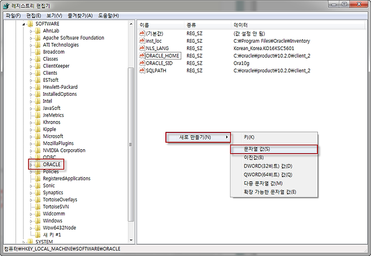
Task: Open the 보기(V) menu
Action: 54,16
